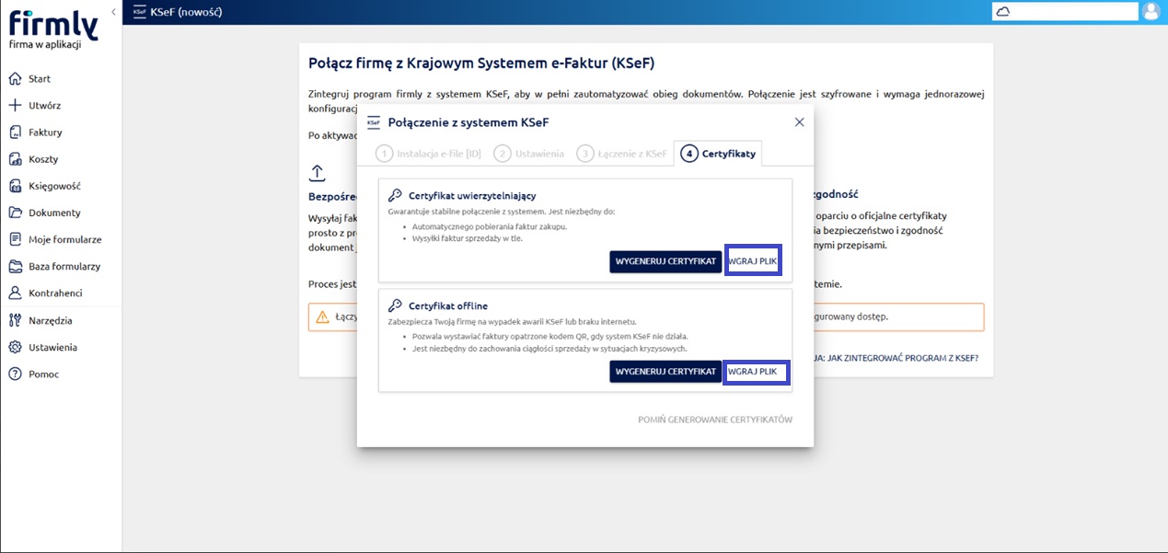Image resolution: width=1168 pixels, height=553 pixels.
Task: Open Faktury via its document icon
Action: (15, 132)
